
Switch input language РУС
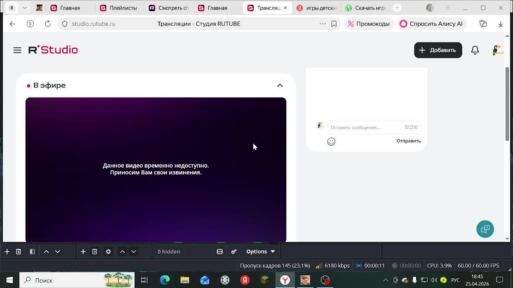455,280
